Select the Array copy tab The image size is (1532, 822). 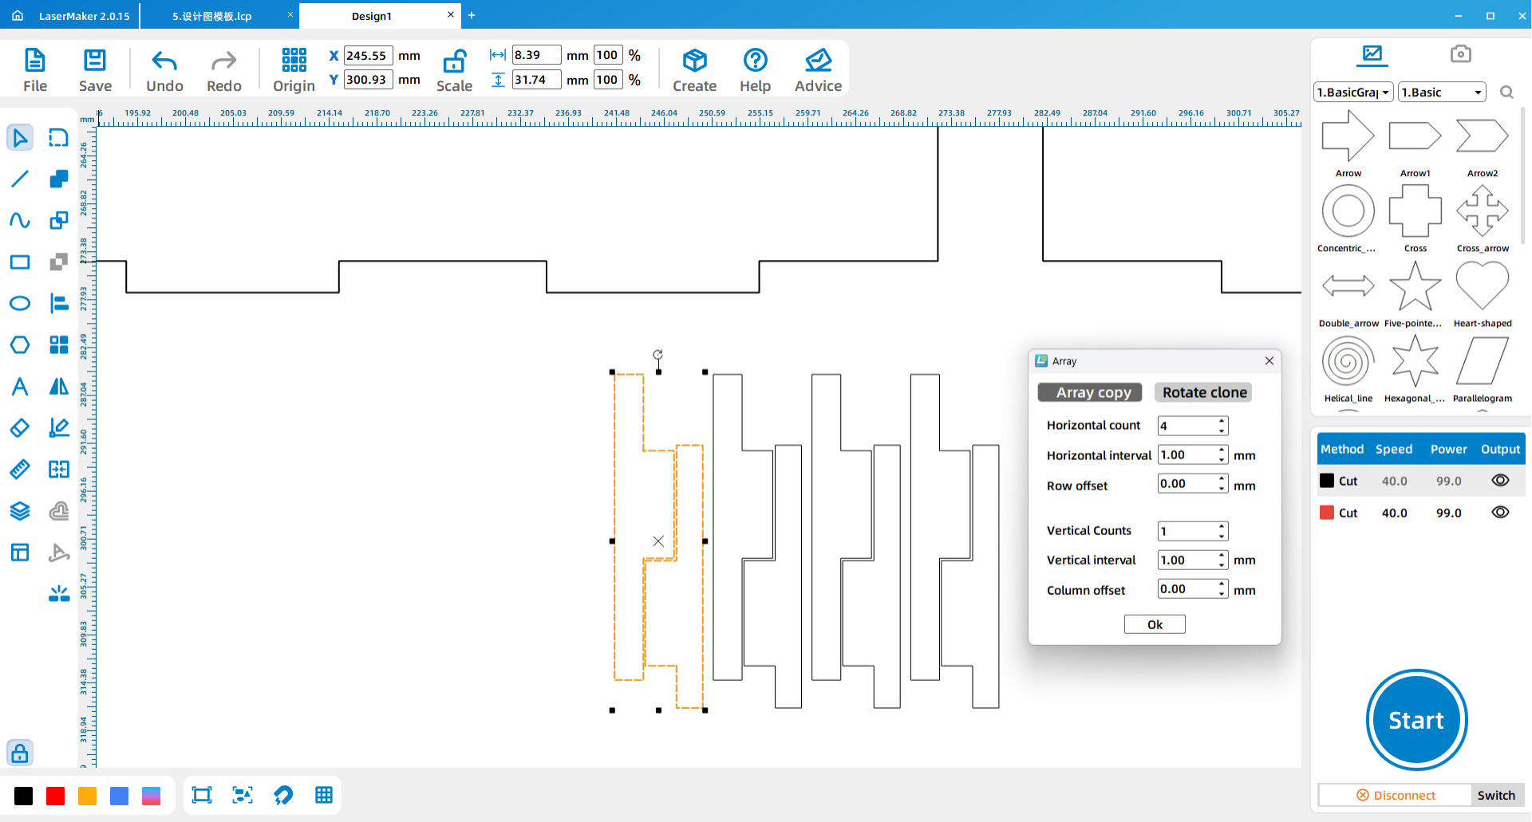pyautogui.click(x=1090, y=392)
